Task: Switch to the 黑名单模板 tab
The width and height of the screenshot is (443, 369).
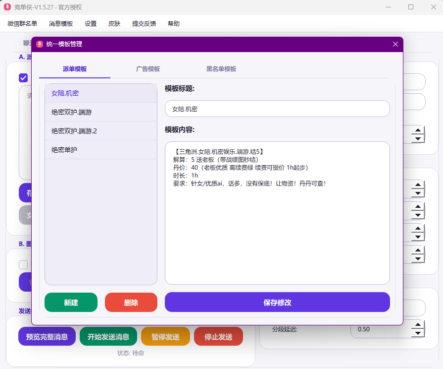Action: 221,69
